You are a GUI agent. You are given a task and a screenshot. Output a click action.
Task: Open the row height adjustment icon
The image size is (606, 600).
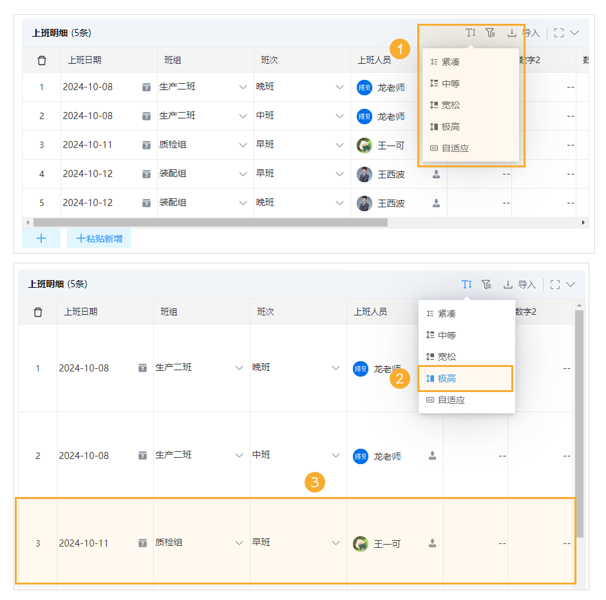pyautogui.click(x=470, y=32)
